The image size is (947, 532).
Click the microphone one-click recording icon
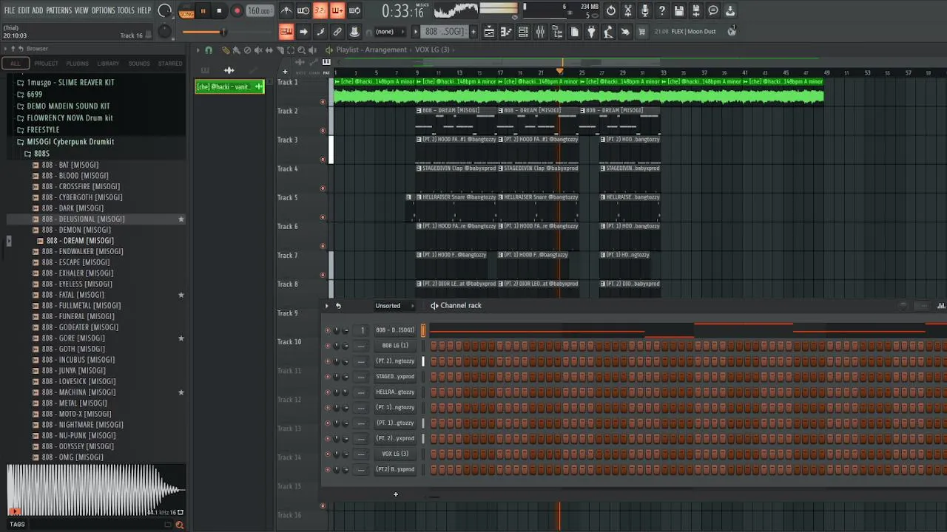click(x=645, y=11)
